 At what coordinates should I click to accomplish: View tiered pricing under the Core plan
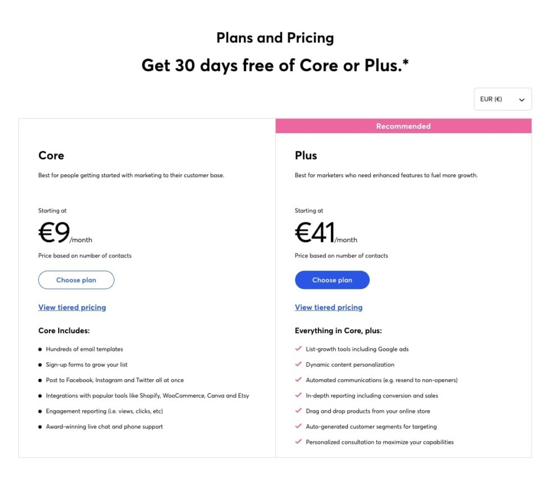click(72, 307)
